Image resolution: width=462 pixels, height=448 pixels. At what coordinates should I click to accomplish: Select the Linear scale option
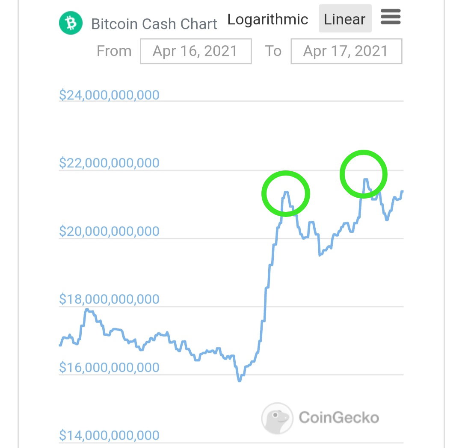pyautogui.click(x=345, y=18)
